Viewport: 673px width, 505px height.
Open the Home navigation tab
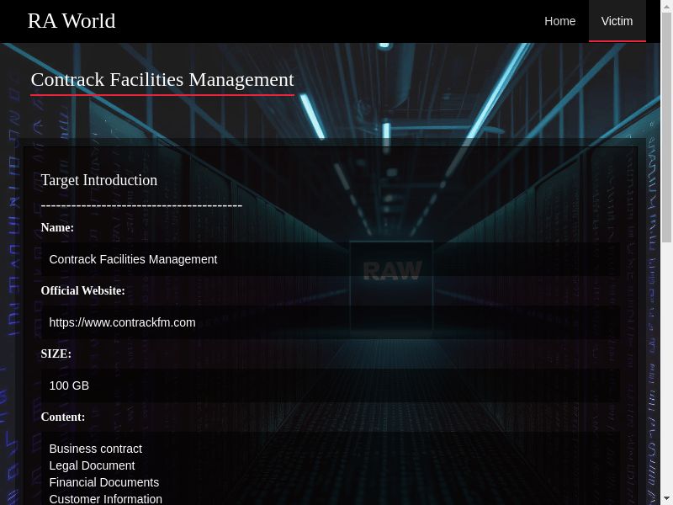tap(559, 21)
